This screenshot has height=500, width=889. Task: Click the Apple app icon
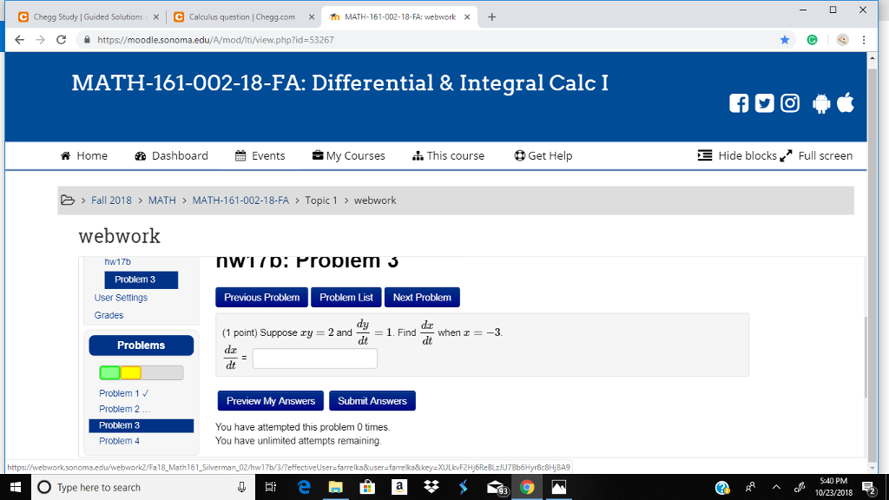(x=846, y=103)
